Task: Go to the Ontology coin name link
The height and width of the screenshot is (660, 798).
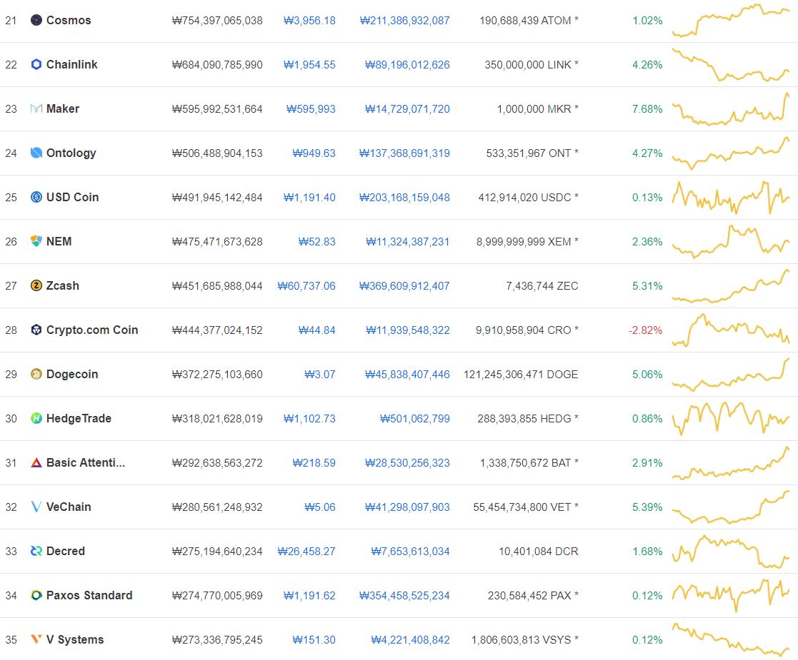Action: pos(71,153)
